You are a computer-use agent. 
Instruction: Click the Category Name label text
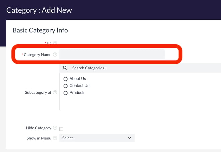tap(37, 55)
